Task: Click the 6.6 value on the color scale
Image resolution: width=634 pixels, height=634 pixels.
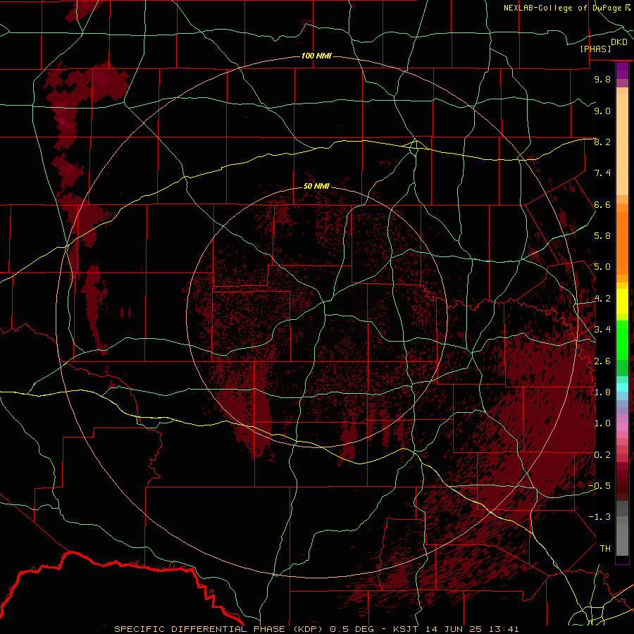Action: [602, 204]
